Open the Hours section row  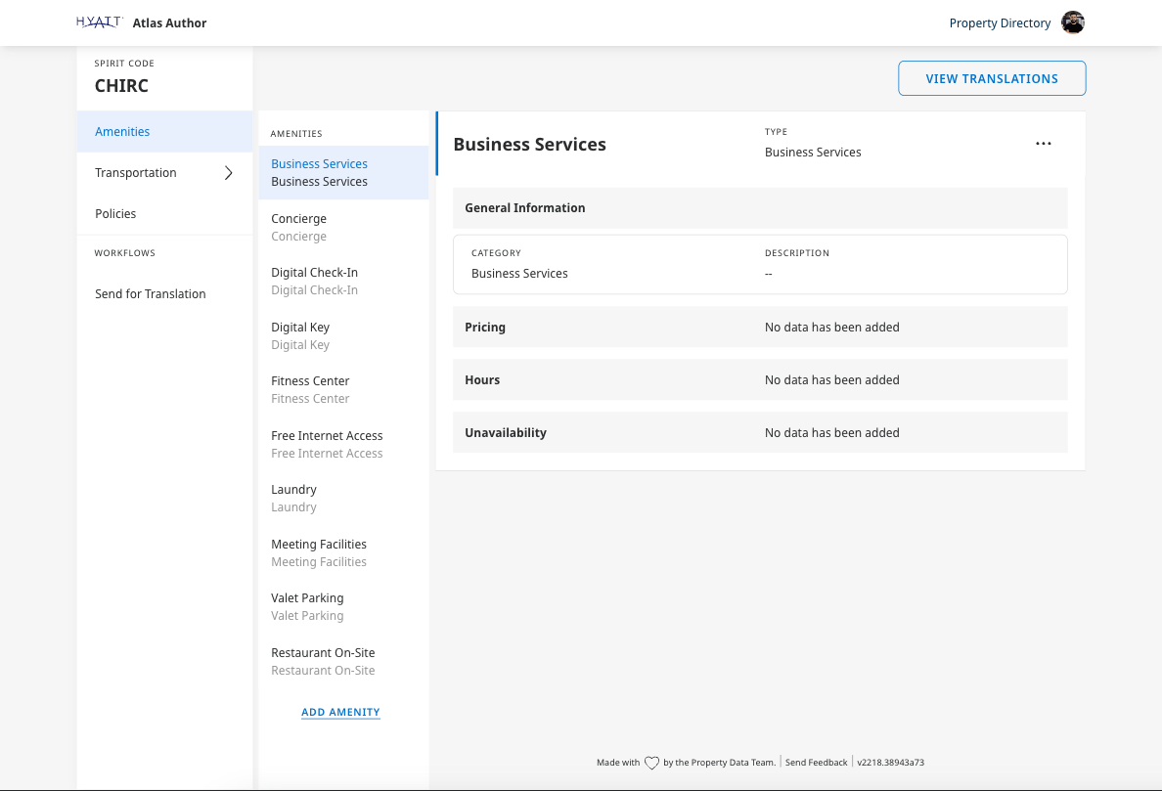[760, 380]
